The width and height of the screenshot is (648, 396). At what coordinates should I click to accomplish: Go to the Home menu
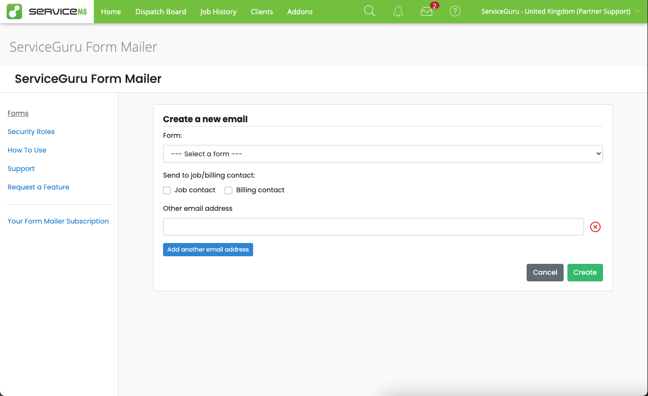click(x=111, y=11)
